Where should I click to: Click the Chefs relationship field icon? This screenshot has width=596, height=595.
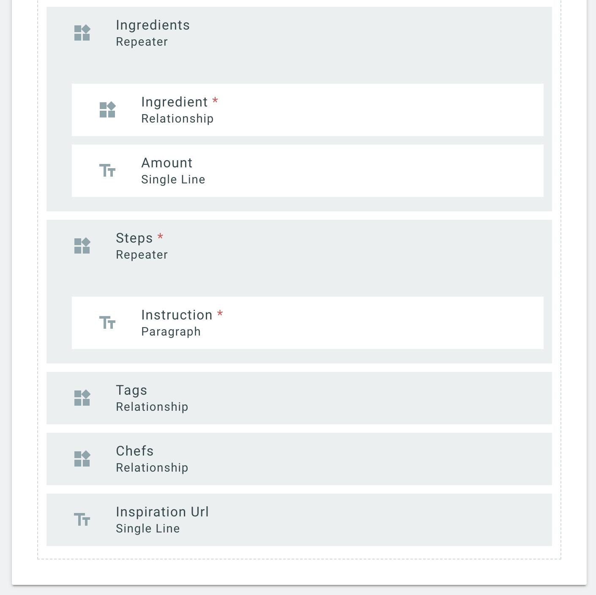tap(82, 459)
